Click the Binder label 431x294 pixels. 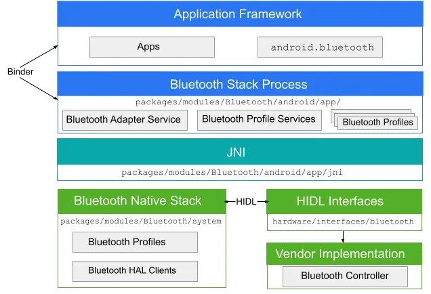(x=20, y=72)
